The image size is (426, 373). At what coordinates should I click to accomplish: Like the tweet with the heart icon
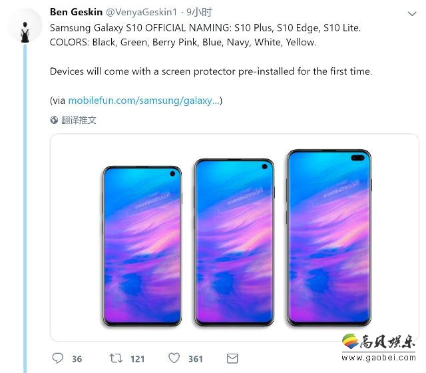(174, 358)
